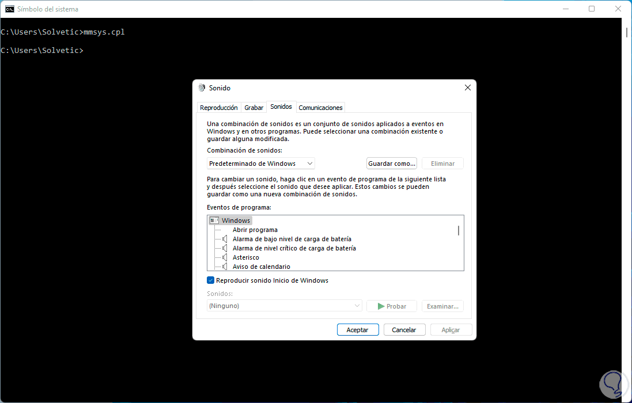Click the speaker icon beside Asterisco
The image size is (632, 403).
pyautogui.click(x=225, y=257)
